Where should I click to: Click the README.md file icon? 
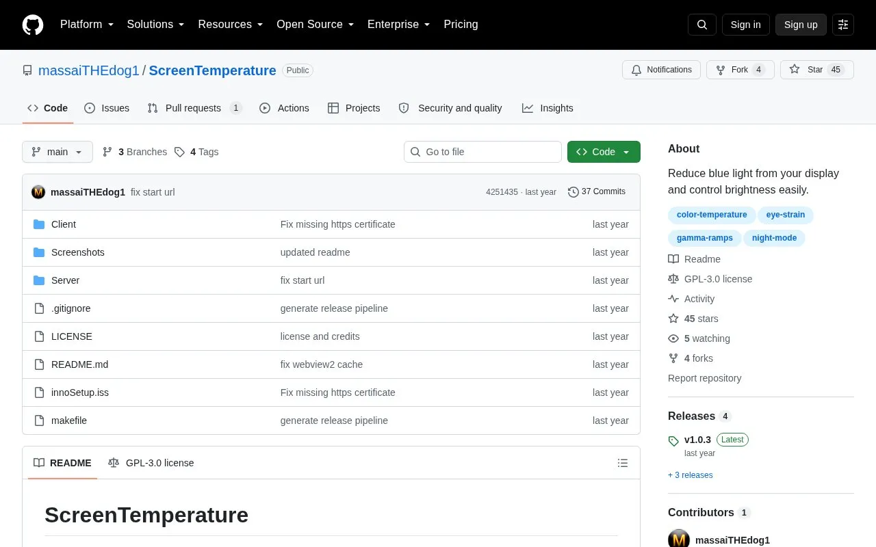click(x=39, y=364)
